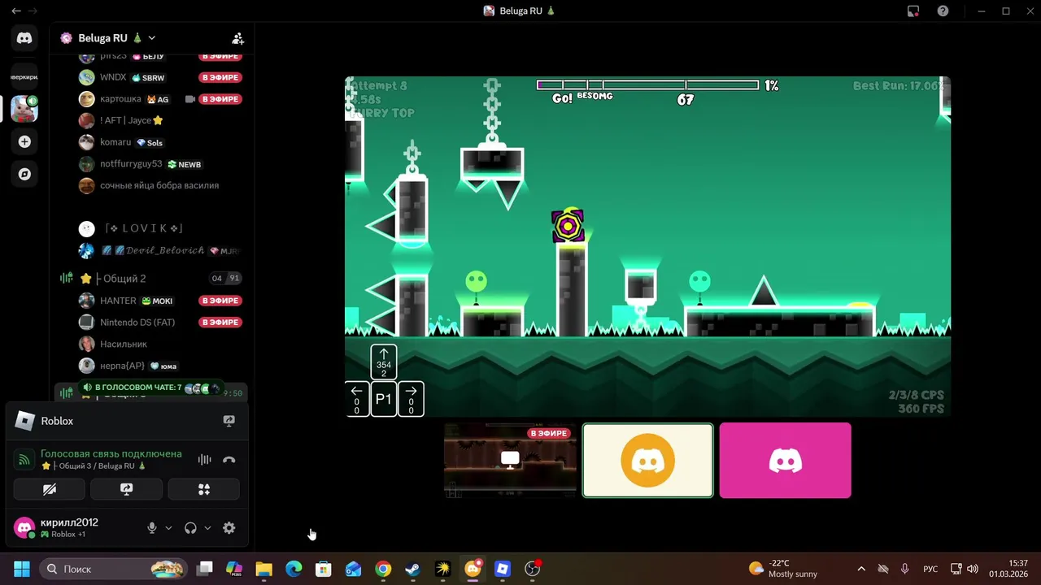This screenshot has width=1041, height=585.
Task: Open the help question mark icon
Action: (x=943, y=11)
